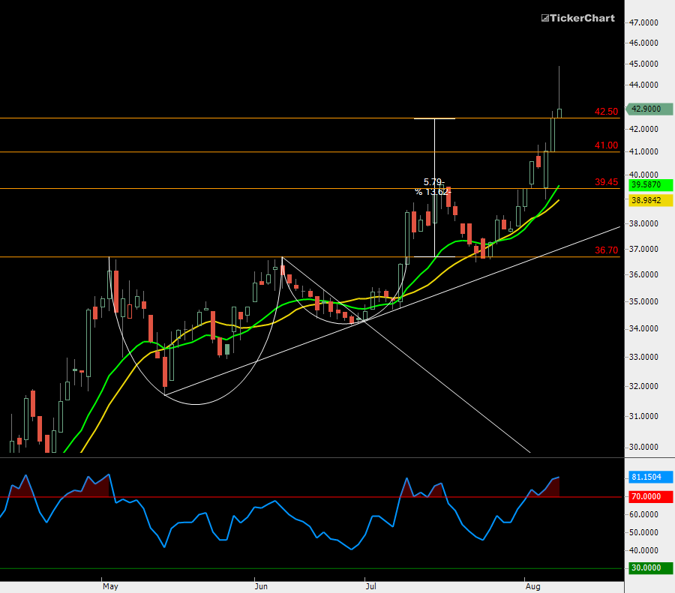675x593 pixels.
Task: Click the 31.0000 price axis label
Action: 643,417
